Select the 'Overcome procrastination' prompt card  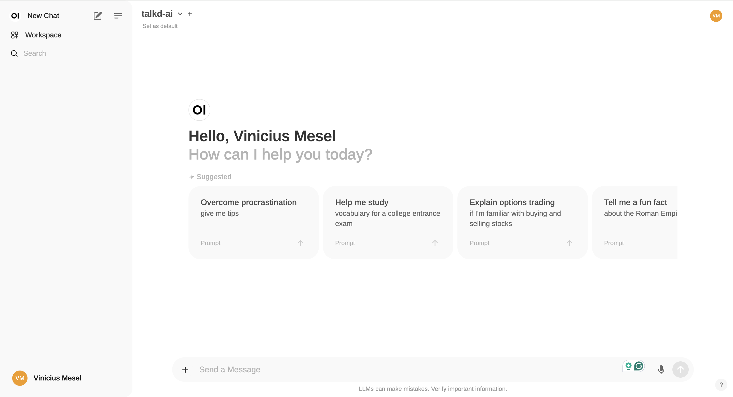(x=253, y=222)
